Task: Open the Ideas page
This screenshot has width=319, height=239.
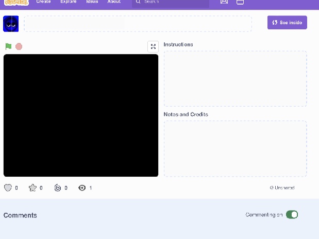Action: coord(92,2)
